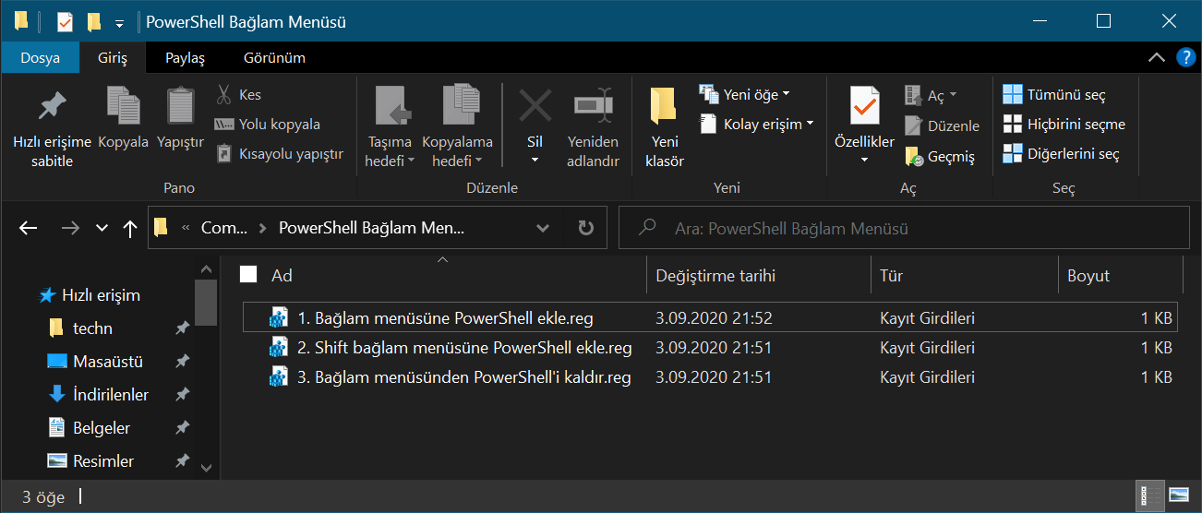Screen dimensions: 1202x513
Task: Click navigation pane scrollbar down arrow
Action: (x=206, y=468)
